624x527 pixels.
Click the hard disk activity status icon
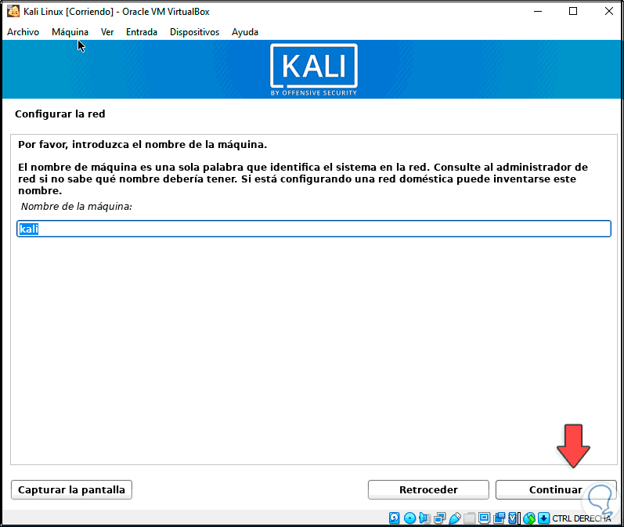(x=395, y=518)
